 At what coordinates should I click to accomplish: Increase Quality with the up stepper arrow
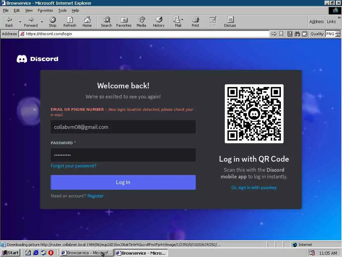click(338, 32)
